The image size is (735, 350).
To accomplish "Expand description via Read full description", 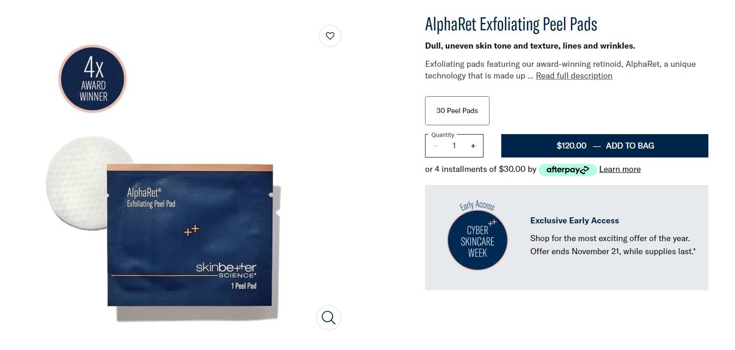I will point(574,76).
